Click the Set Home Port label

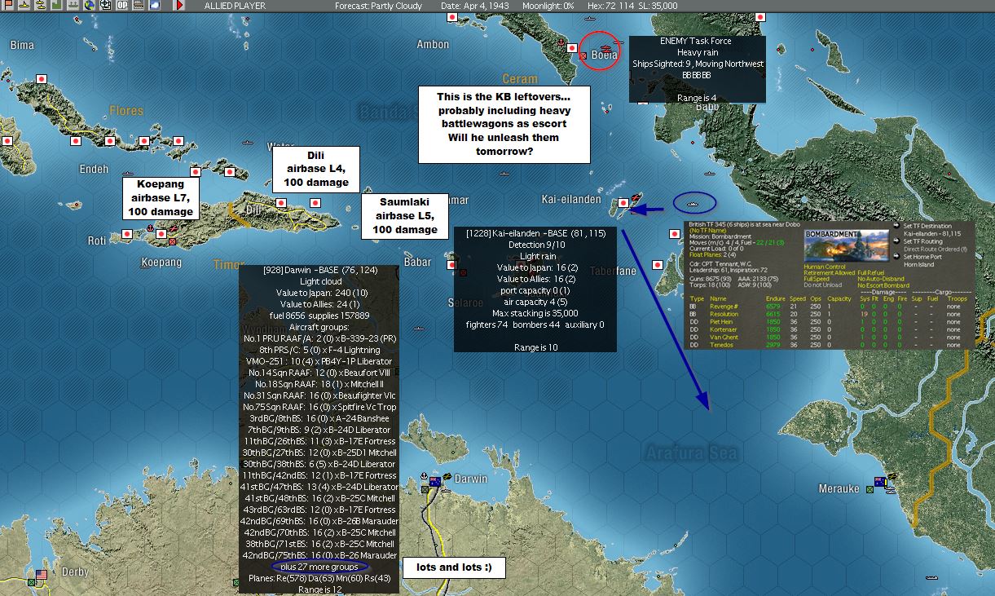tap(922, 257)
